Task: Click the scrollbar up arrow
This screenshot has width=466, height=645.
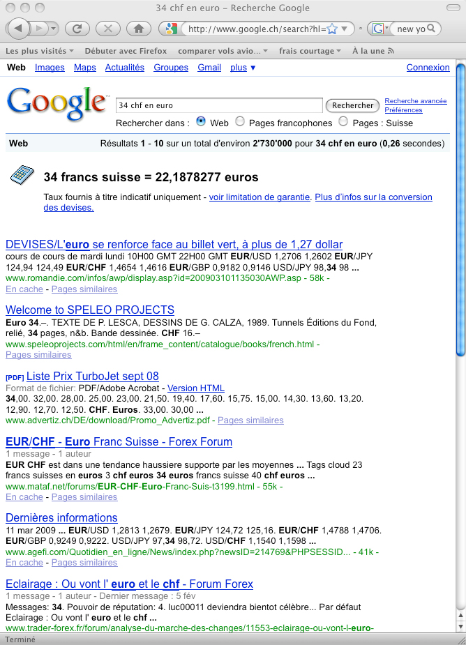Action: coord(460,616)
